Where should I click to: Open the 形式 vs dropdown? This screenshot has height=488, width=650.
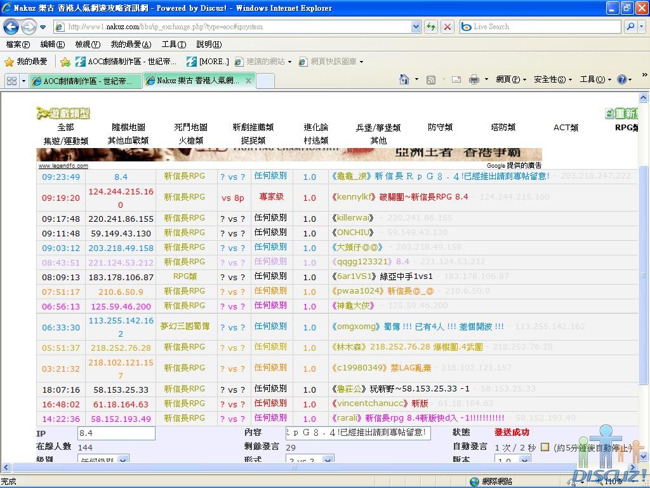[310, 459]
